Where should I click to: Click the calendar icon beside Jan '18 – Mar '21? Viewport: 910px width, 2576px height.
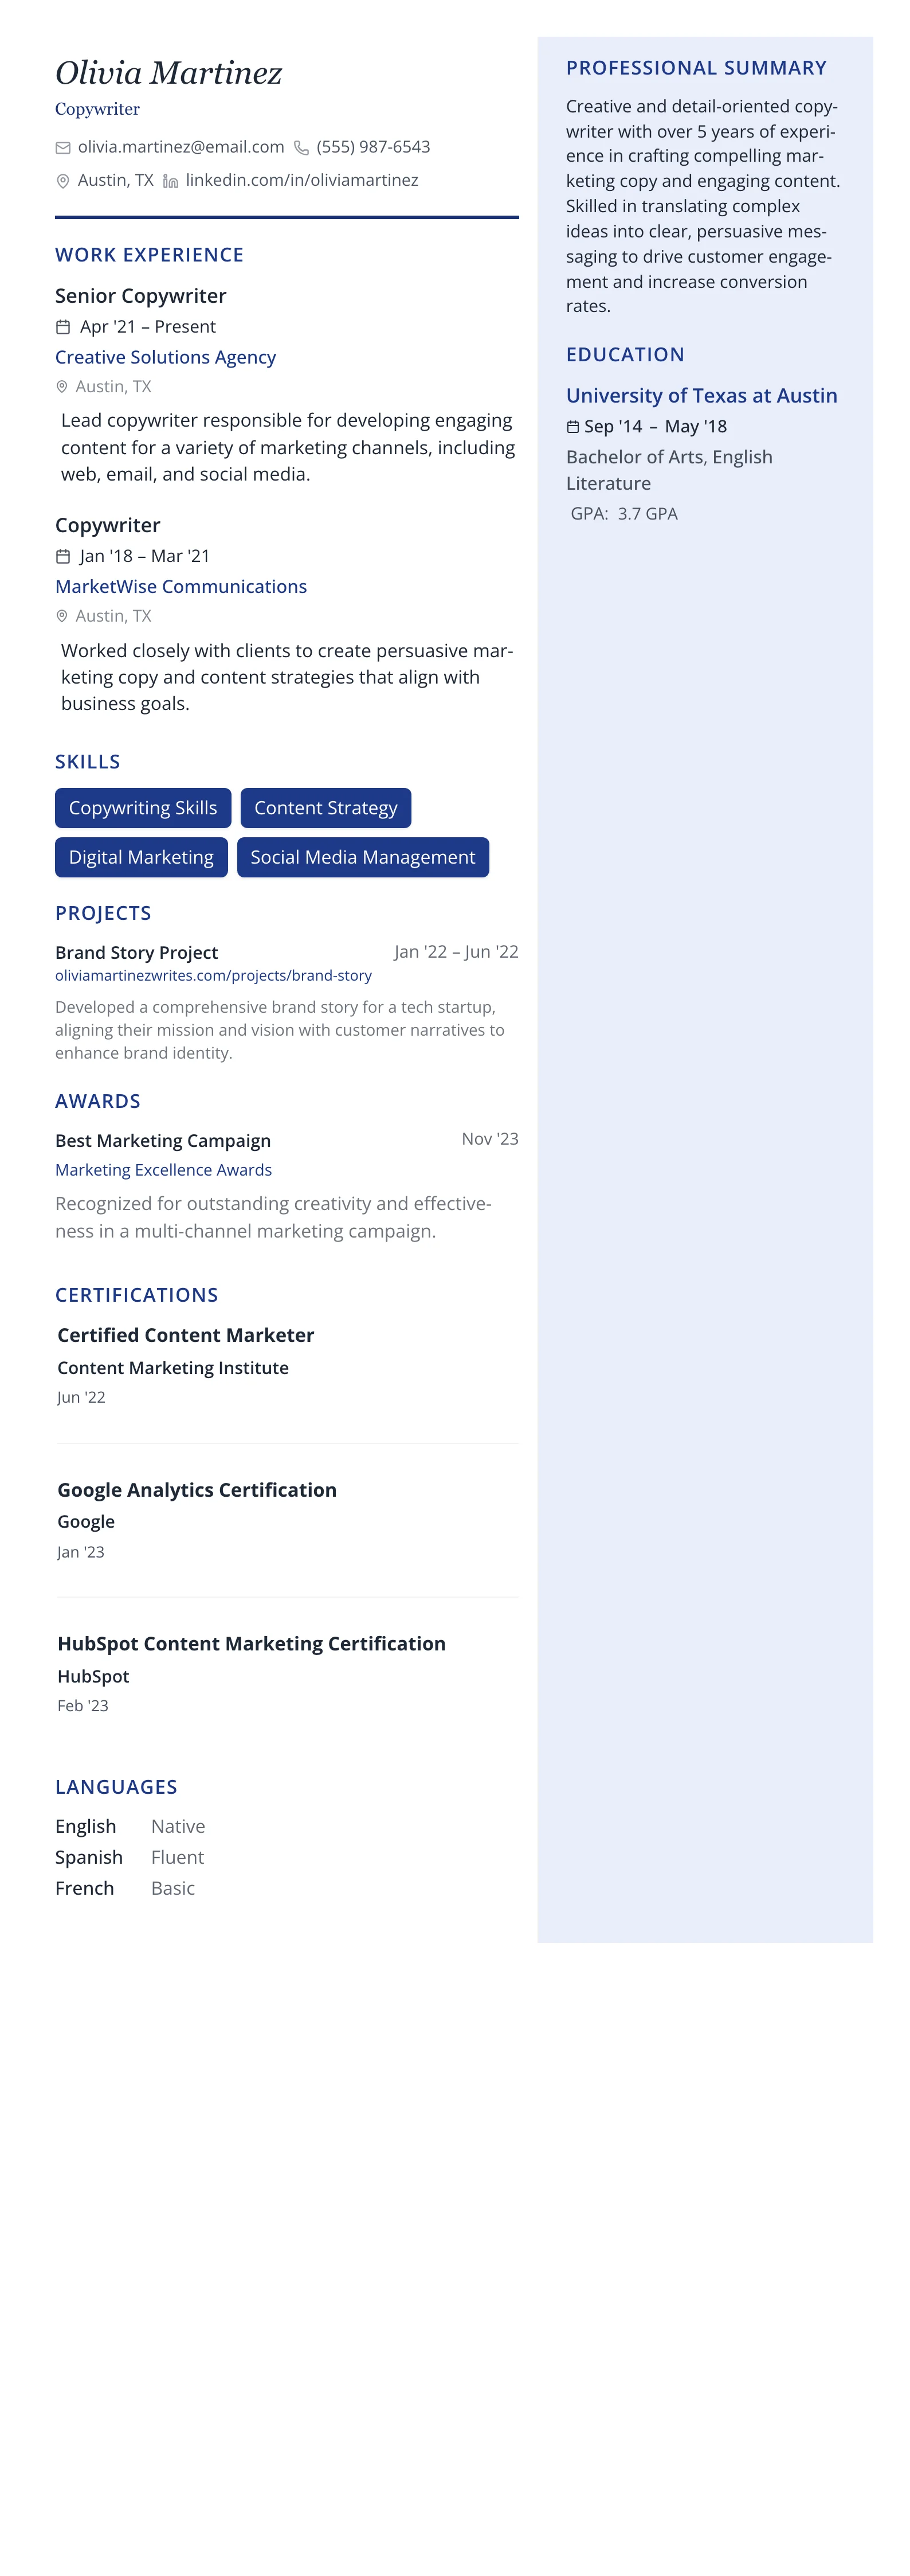[x=63, y=556]
